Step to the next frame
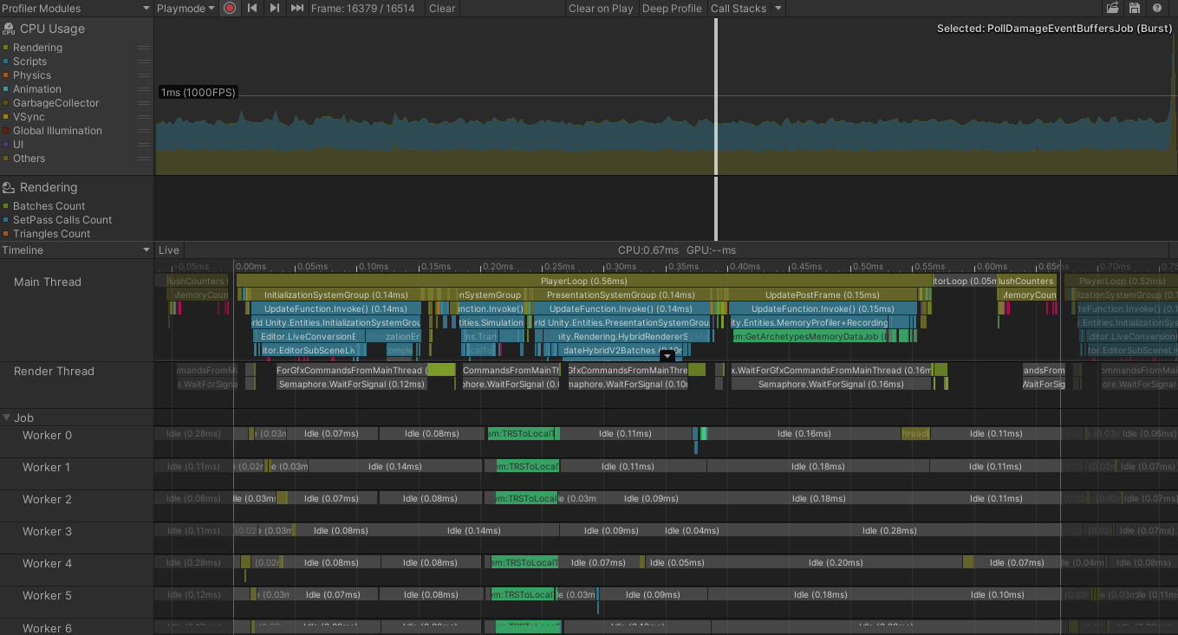 [x=274, y=8]
